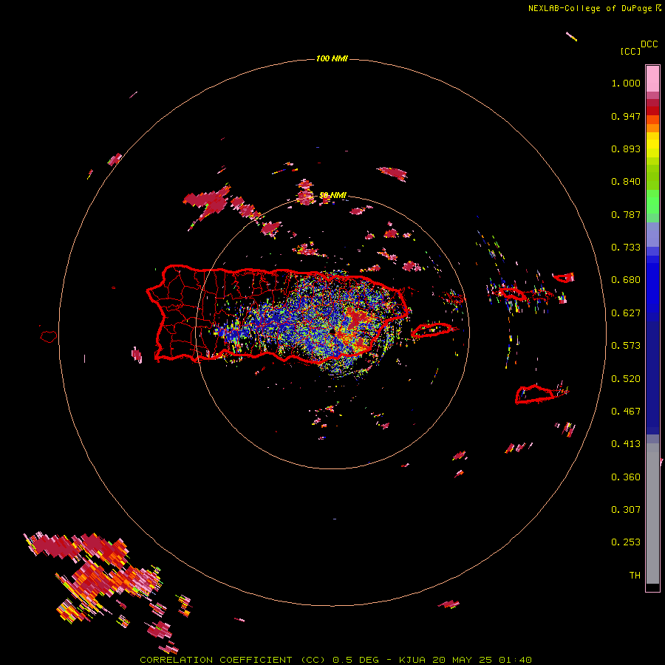Click the 1.000 legend value
The image size is (665, 665).
pyautogui.click(x=626, y=83)
